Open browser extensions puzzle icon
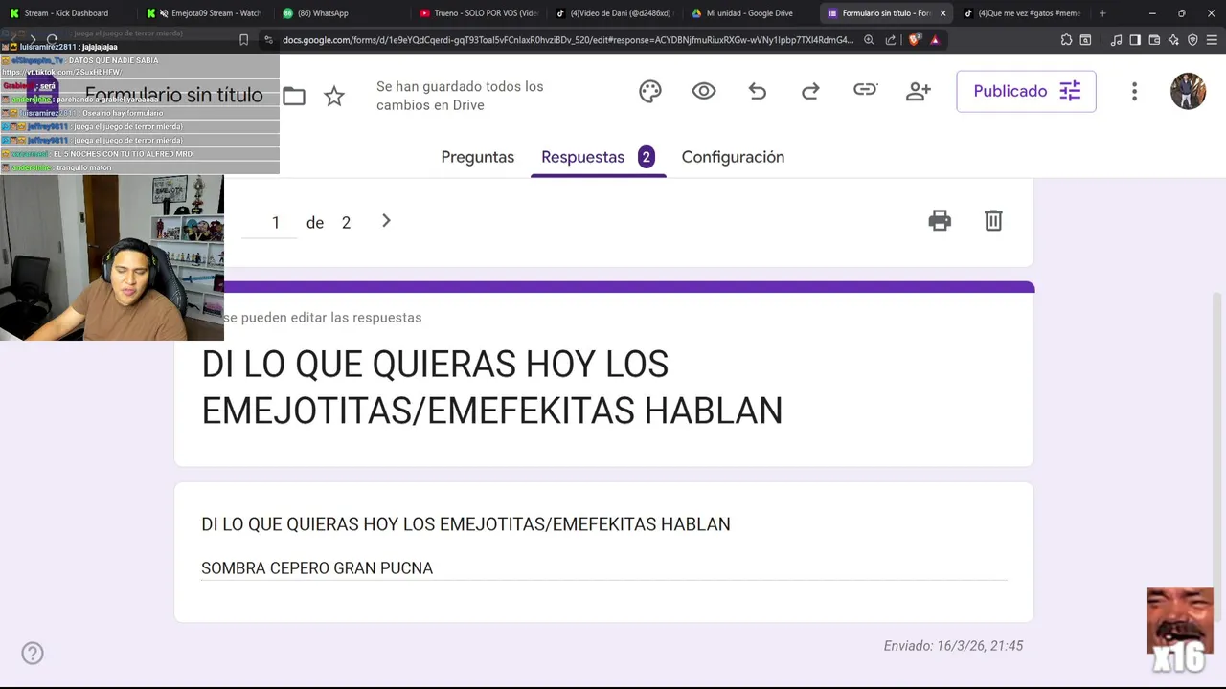The height and width of the screenshot is (689, 1226). pyautogui.click(x=1066, y=40)
